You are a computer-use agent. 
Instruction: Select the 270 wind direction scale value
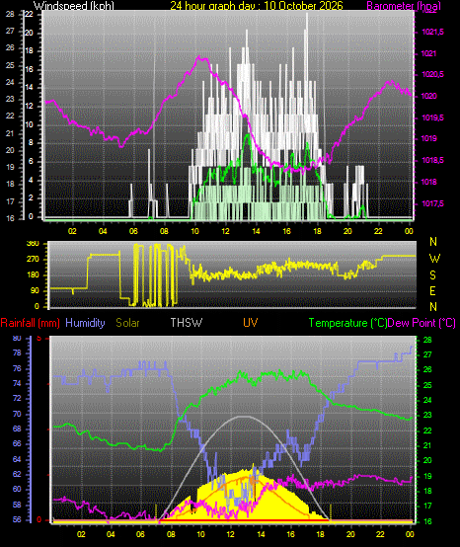click(33, 260)
